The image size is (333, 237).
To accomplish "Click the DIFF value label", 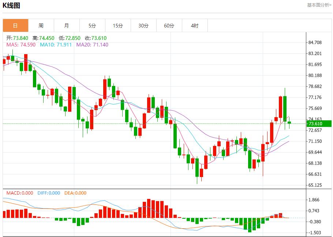I will click(49, 193).
